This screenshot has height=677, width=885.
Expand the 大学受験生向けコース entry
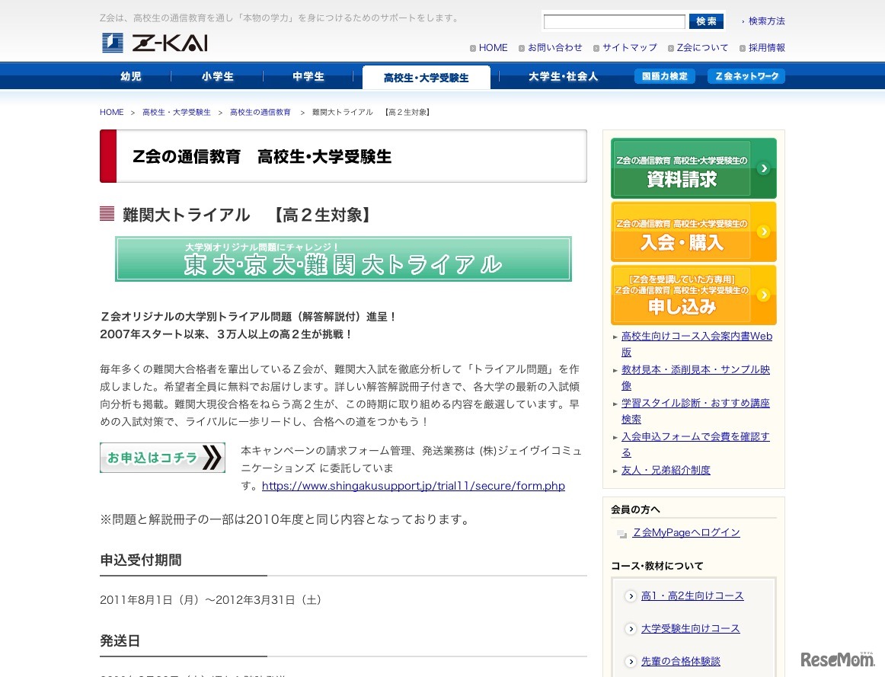(x=690, y=628)
